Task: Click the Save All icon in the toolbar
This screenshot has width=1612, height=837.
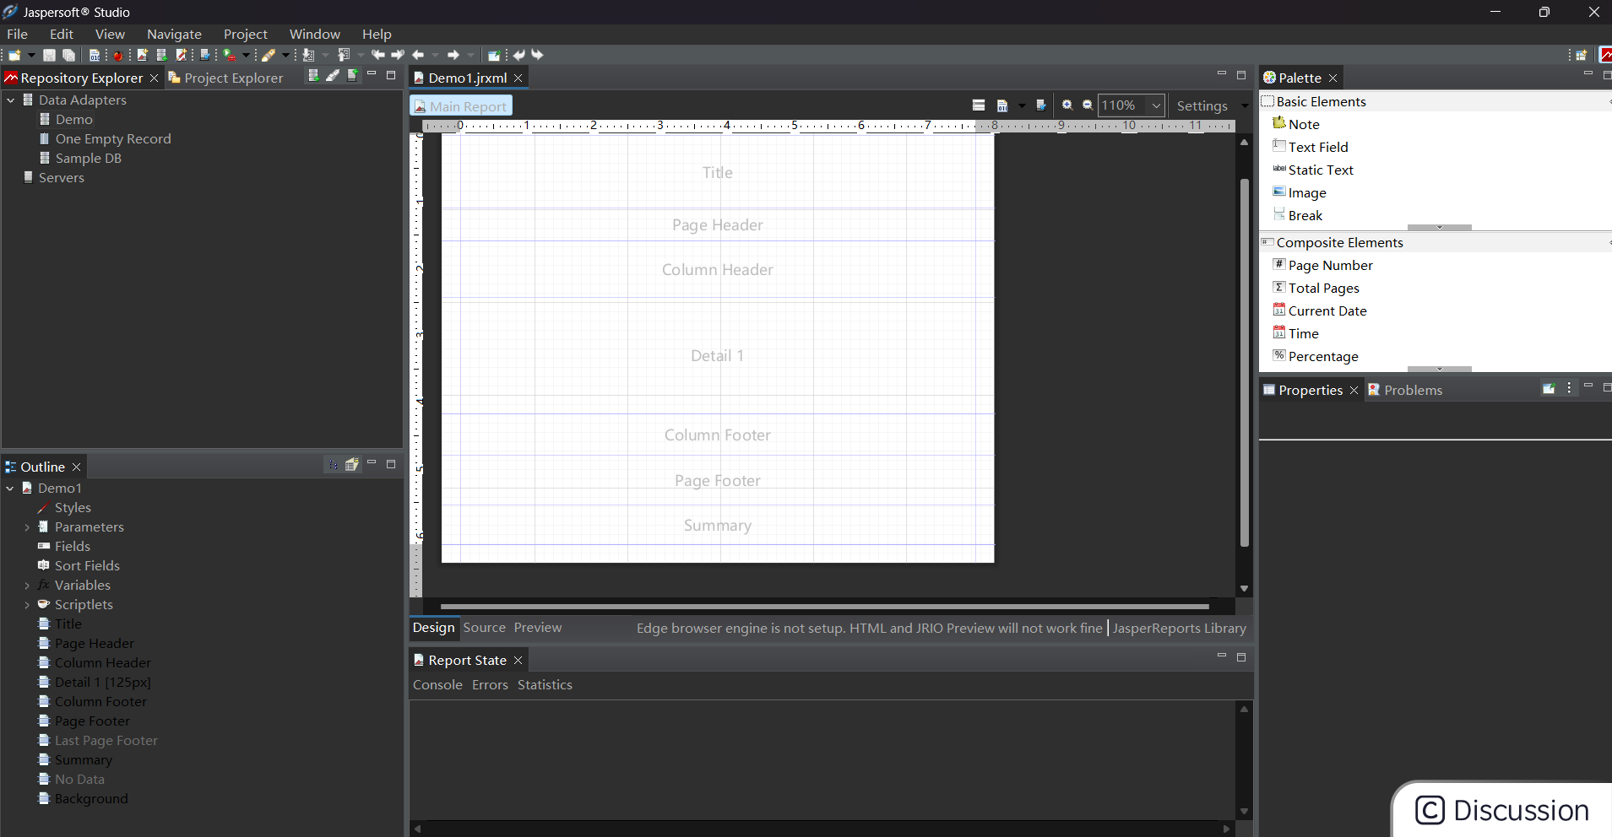Action: click(68, 55)
